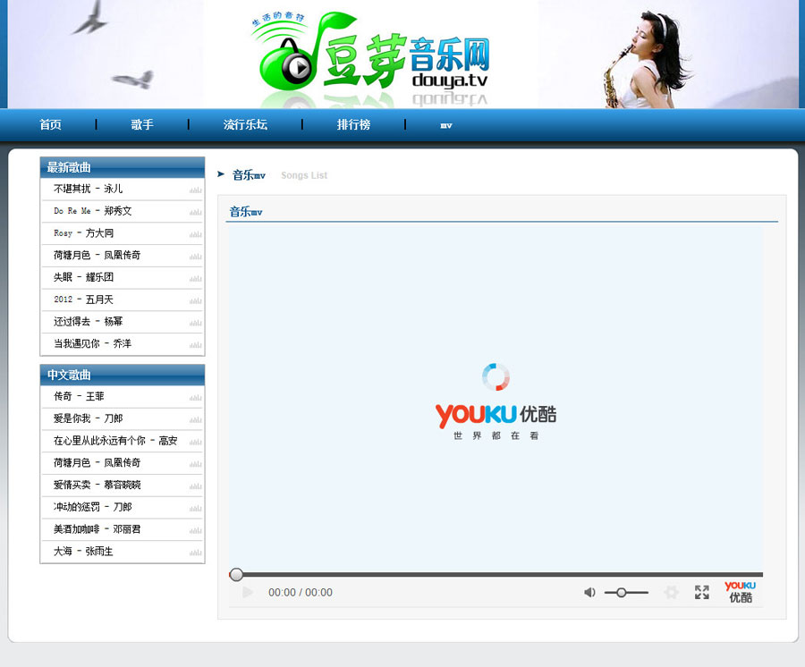Open the 首页 navigation item
The height and width of the screenshot is (667, 805).
pos(50,124)
